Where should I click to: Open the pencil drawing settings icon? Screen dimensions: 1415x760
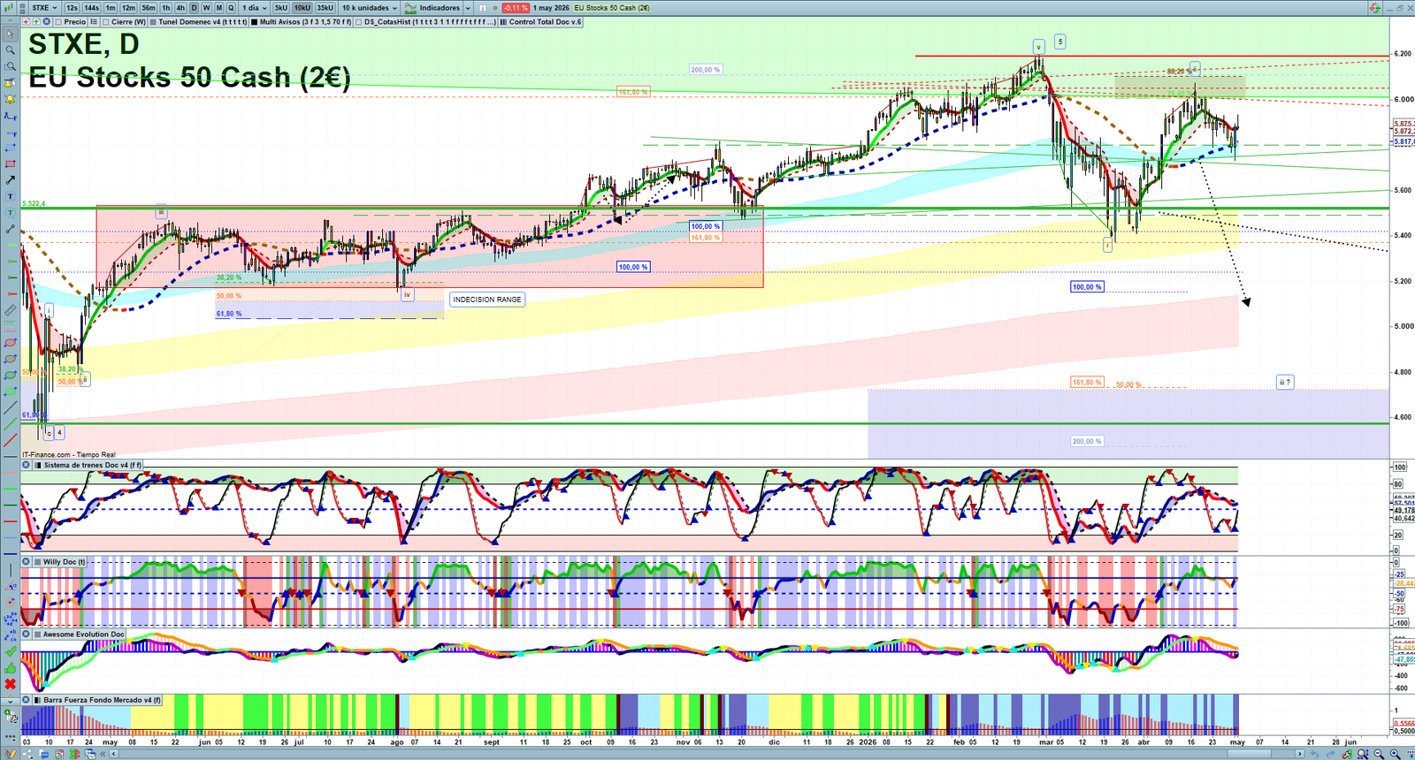[10, 753]
